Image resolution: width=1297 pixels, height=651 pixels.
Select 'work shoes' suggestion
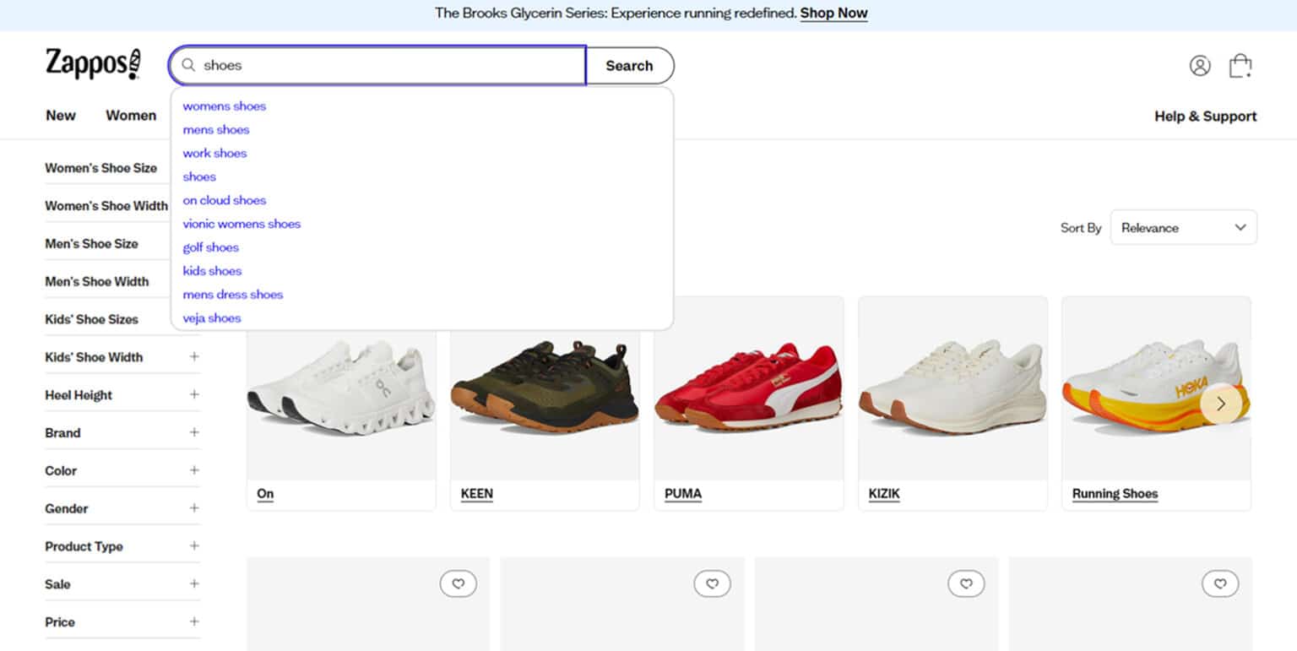pyautogui.click(x=214, y=154)
